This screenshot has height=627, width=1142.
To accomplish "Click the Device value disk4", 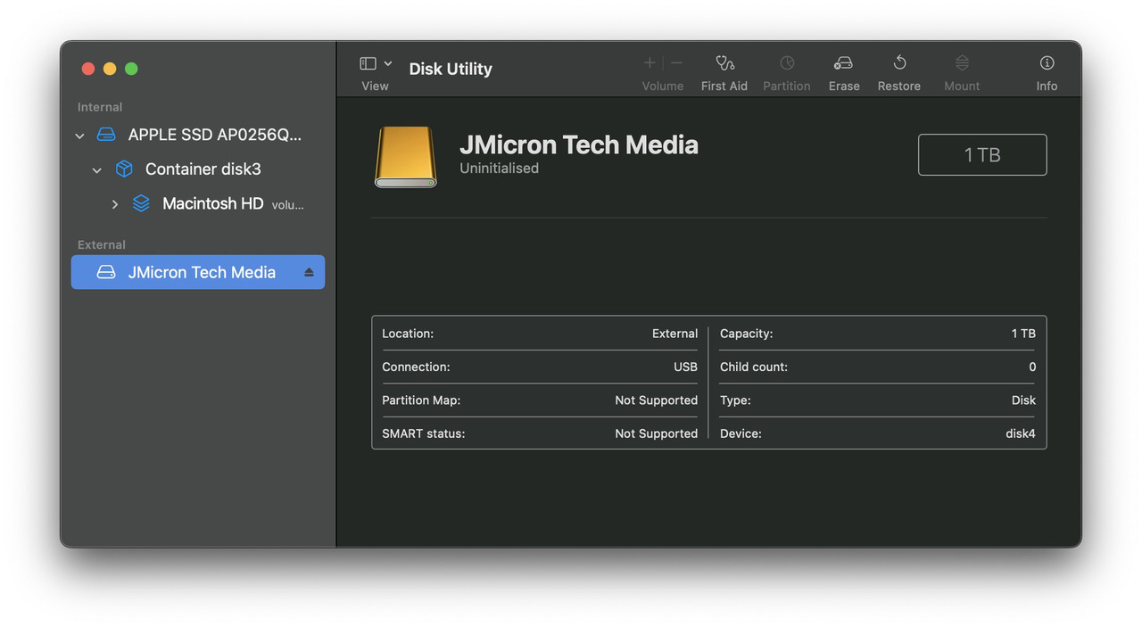I will [1021, 433].
